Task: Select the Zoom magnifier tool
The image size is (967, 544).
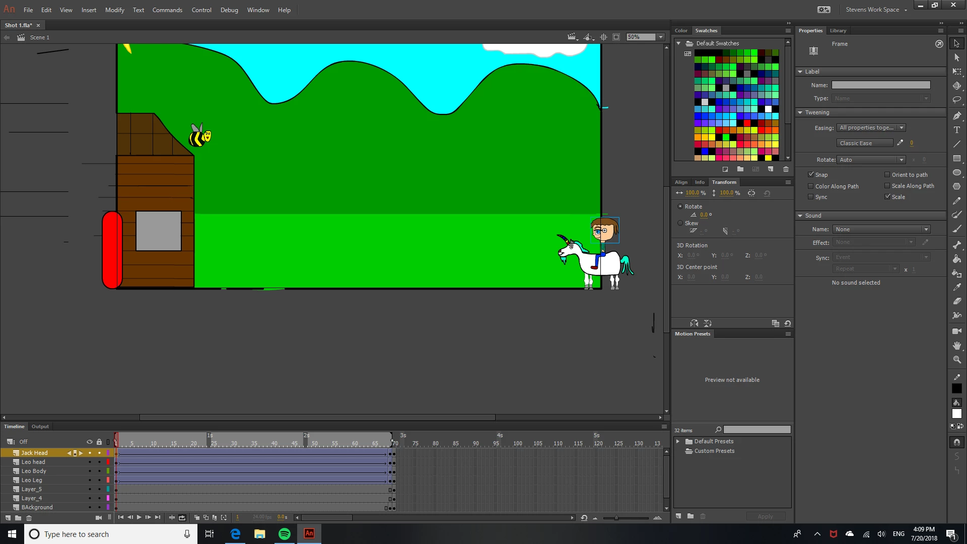Action: (x=957, y=360)
